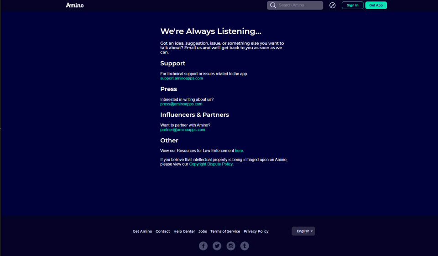
Task: Select Help Center in footer menu
Action: pos(184,231)
